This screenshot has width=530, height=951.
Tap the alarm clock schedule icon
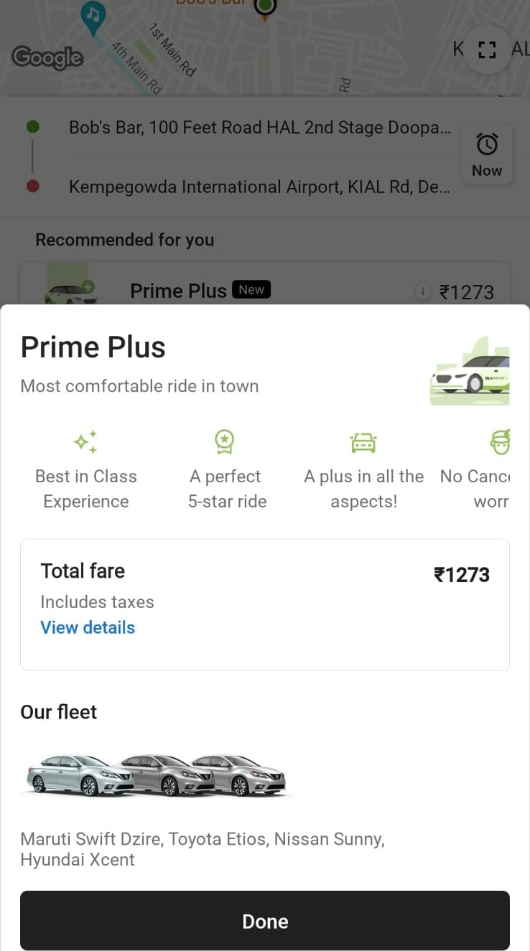point(487,145)
